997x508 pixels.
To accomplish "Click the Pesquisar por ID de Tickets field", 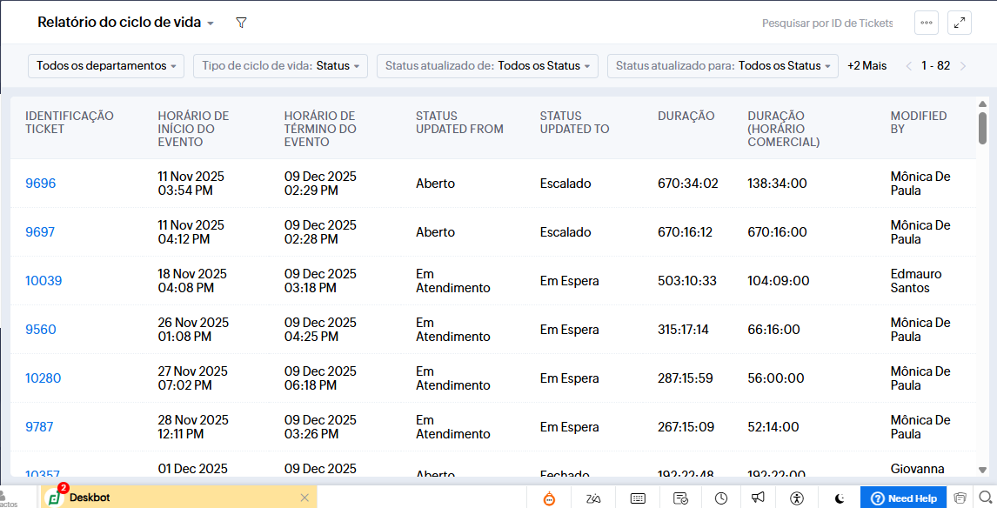I will point(826,23).
